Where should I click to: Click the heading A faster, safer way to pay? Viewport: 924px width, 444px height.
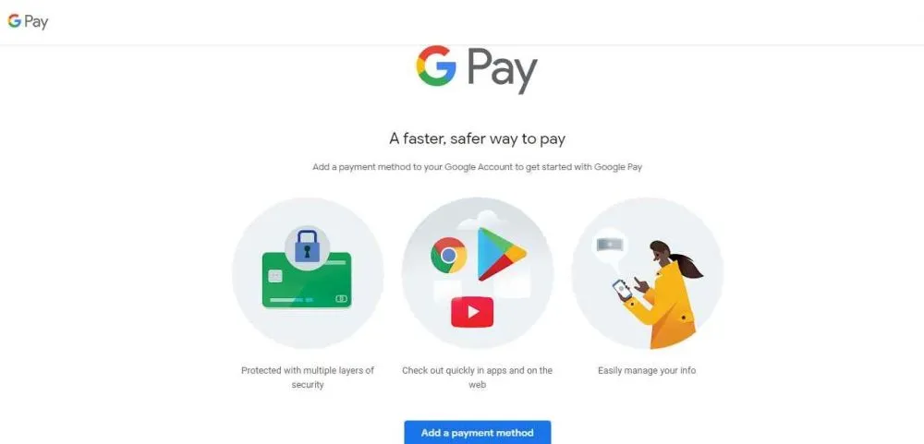[478, 139]
